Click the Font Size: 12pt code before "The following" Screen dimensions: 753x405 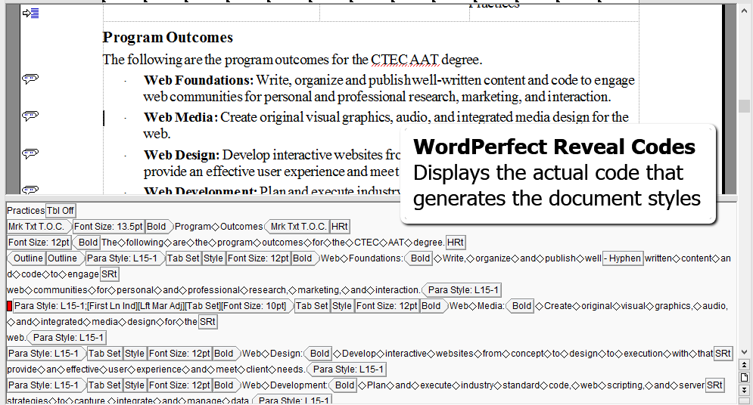pyautogui.click(x=39, y=243)
